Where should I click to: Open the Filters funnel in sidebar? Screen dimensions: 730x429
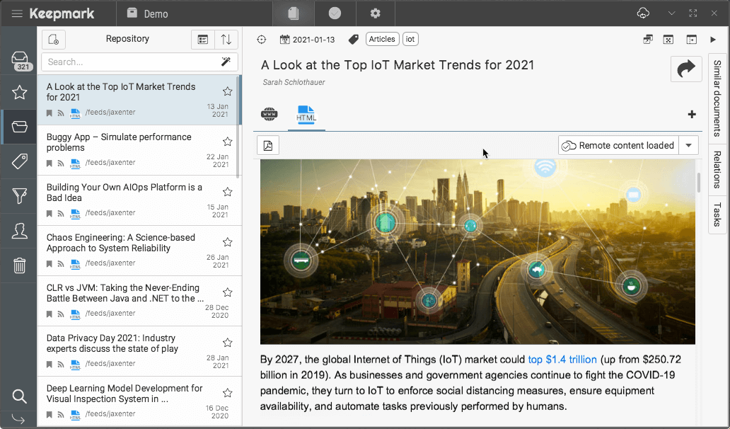[x=20, y=196]
